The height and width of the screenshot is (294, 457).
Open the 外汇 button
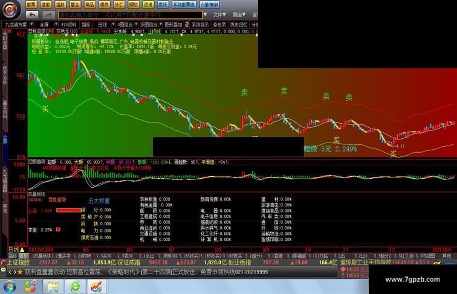(118, 5)
